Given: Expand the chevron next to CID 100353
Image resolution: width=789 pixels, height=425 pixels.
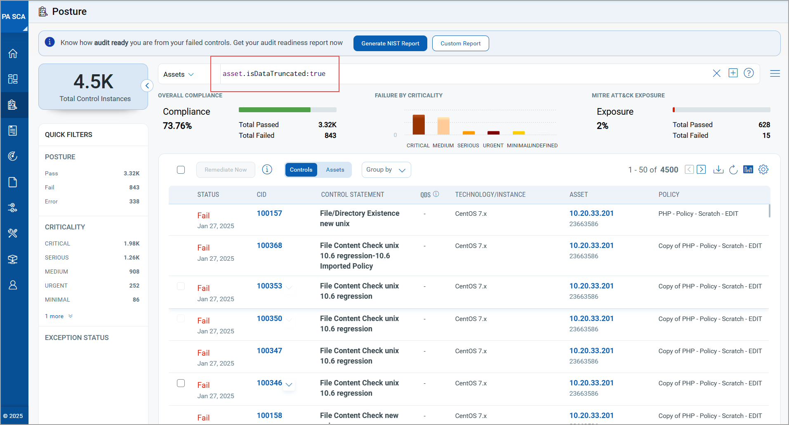Looking at the screenshot, I should pyautogui.click(x=289, y=288).
